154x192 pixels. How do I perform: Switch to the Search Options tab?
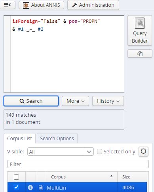click(57, 139)
